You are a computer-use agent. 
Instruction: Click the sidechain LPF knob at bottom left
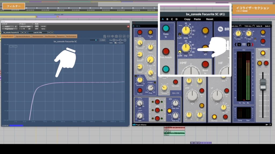click(x=140, y=103)
